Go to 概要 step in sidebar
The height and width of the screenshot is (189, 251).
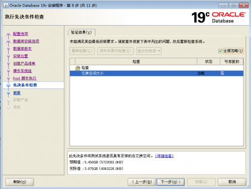pyautogui.click(x=17, y=93)
